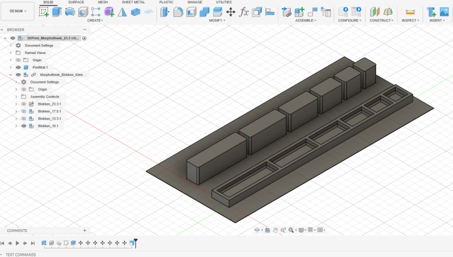Select the Box primitive tool
The height and width of the screenshot is (257, 453).
tap(136, 12)
